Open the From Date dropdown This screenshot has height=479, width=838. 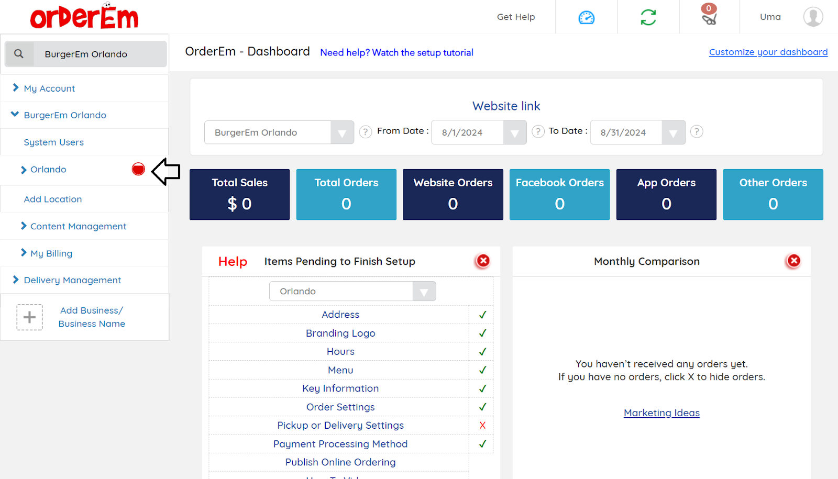coord(514,133)
